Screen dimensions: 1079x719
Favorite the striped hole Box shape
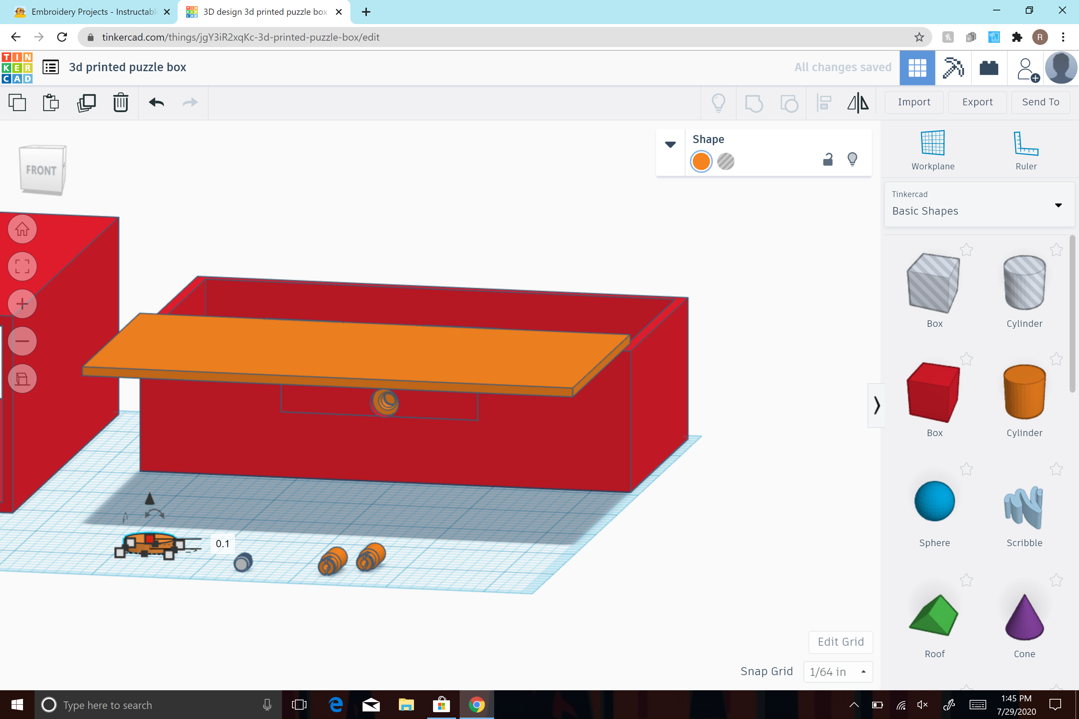click(966, 249)
